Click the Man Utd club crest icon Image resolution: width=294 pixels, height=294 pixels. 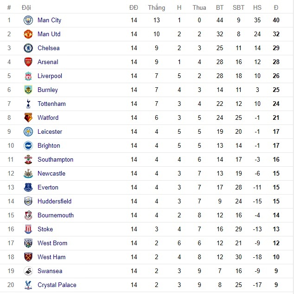click(x=29, y=34)
